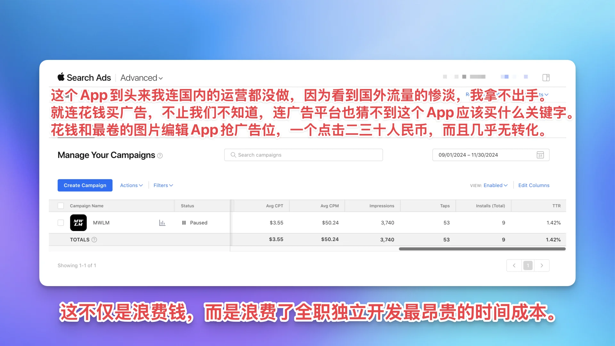Check the select-all campaigns checkbox

[61, 205]
